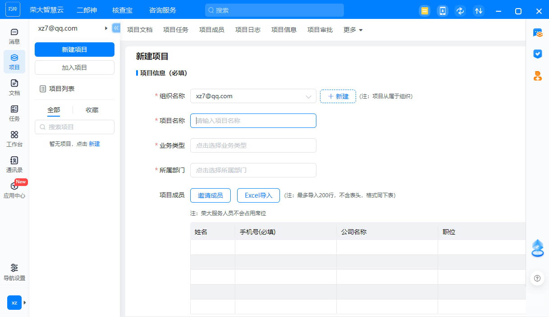Collapse the left project panel
The height and width of the screenshot is (317, 549).
point(116,28)
